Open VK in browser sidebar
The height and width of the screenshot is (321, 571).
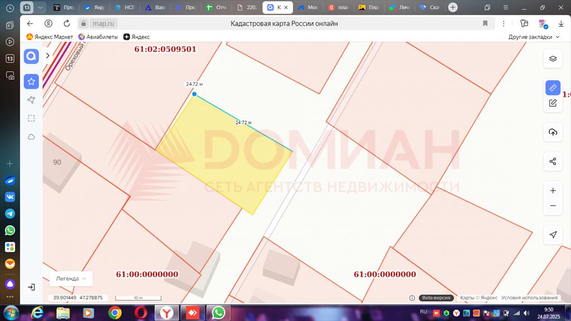pyautogui.click(x=10, y=197)
